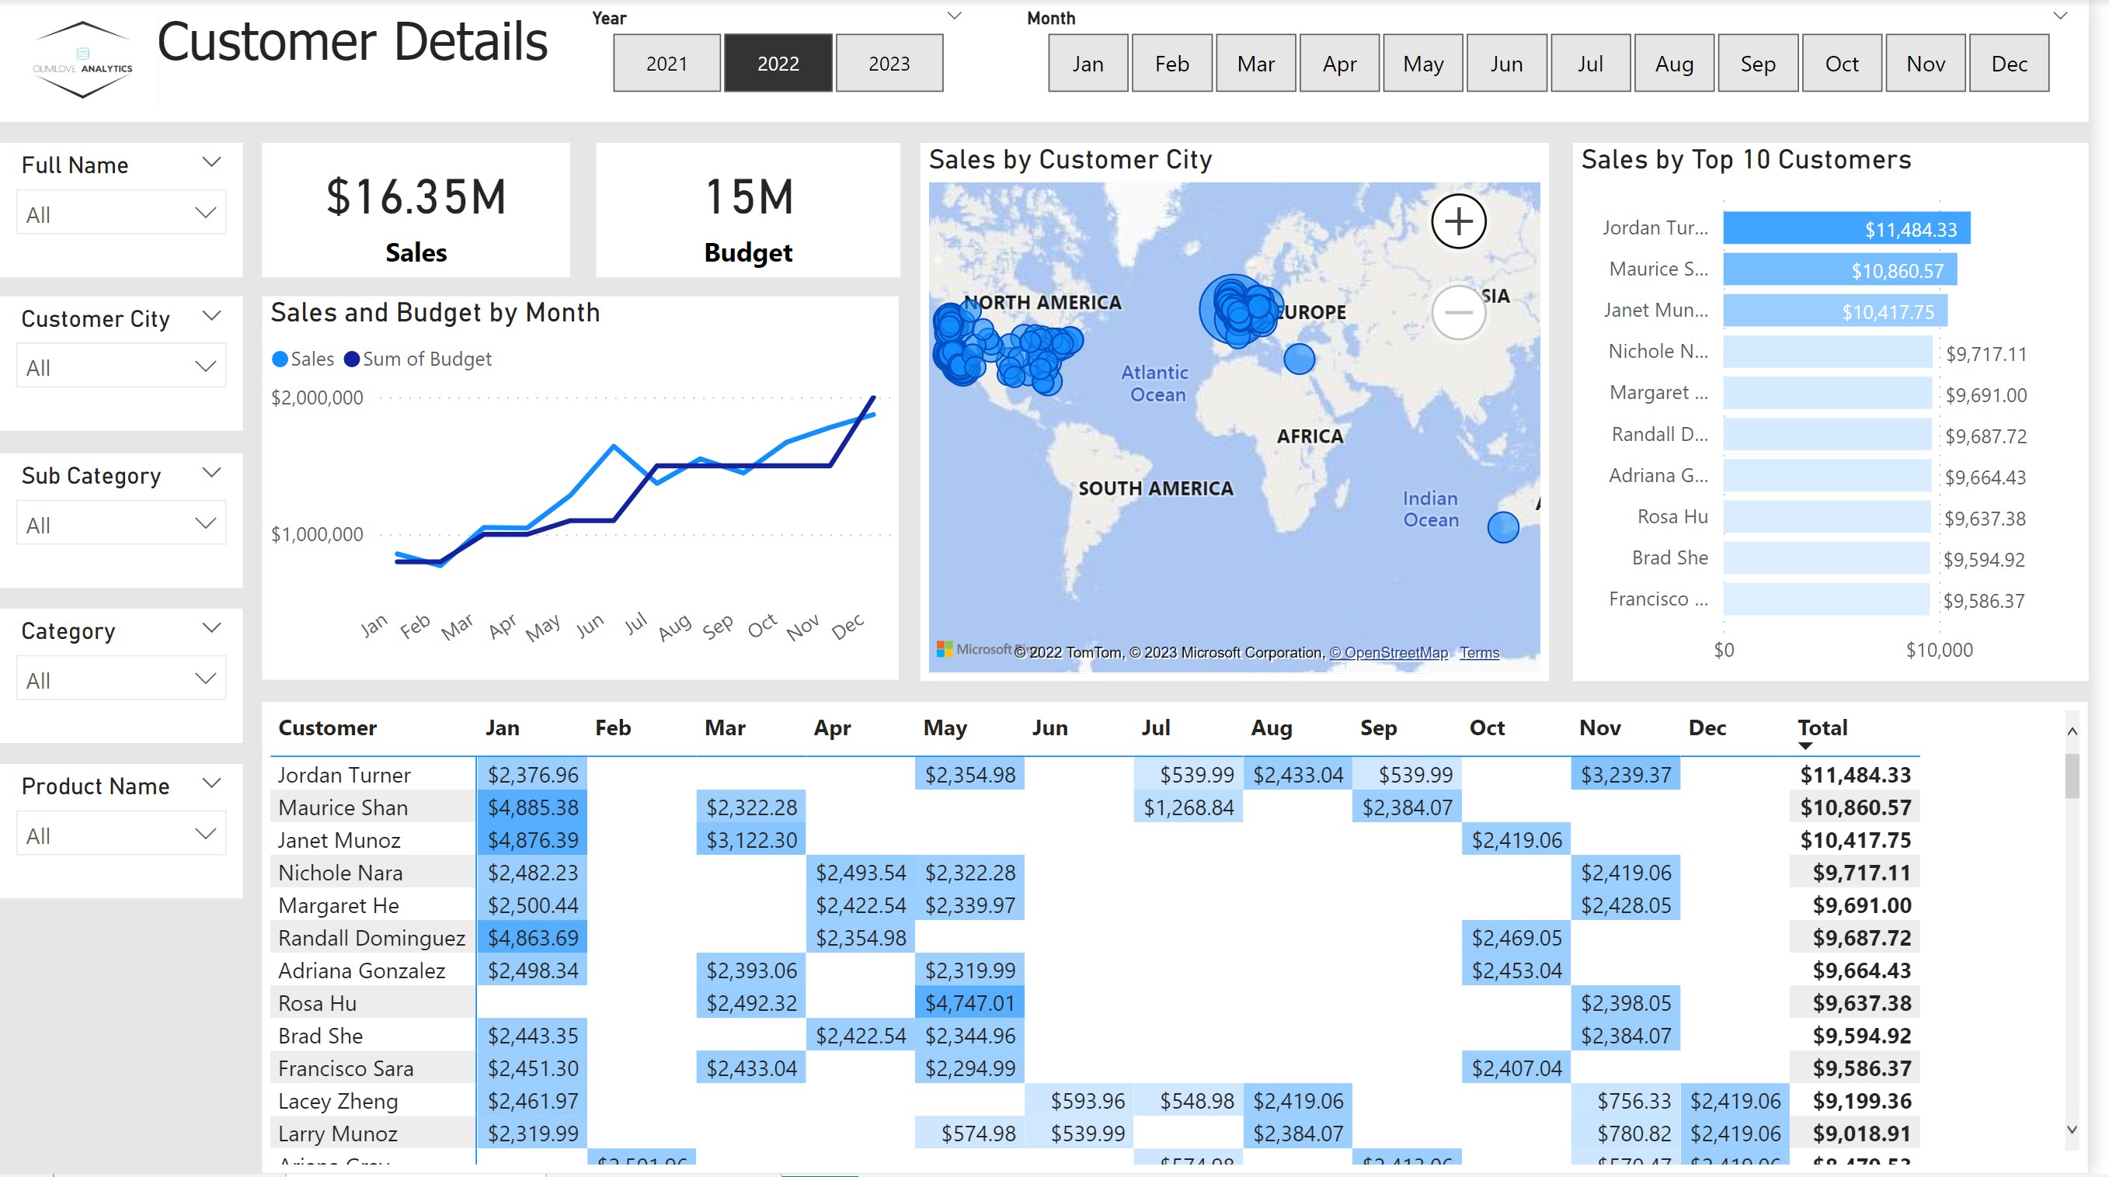Viewport: 2109px width, 1177px height.
Task: Select the year 2023 in the Year slicer
Action: (x=889, y=63)
